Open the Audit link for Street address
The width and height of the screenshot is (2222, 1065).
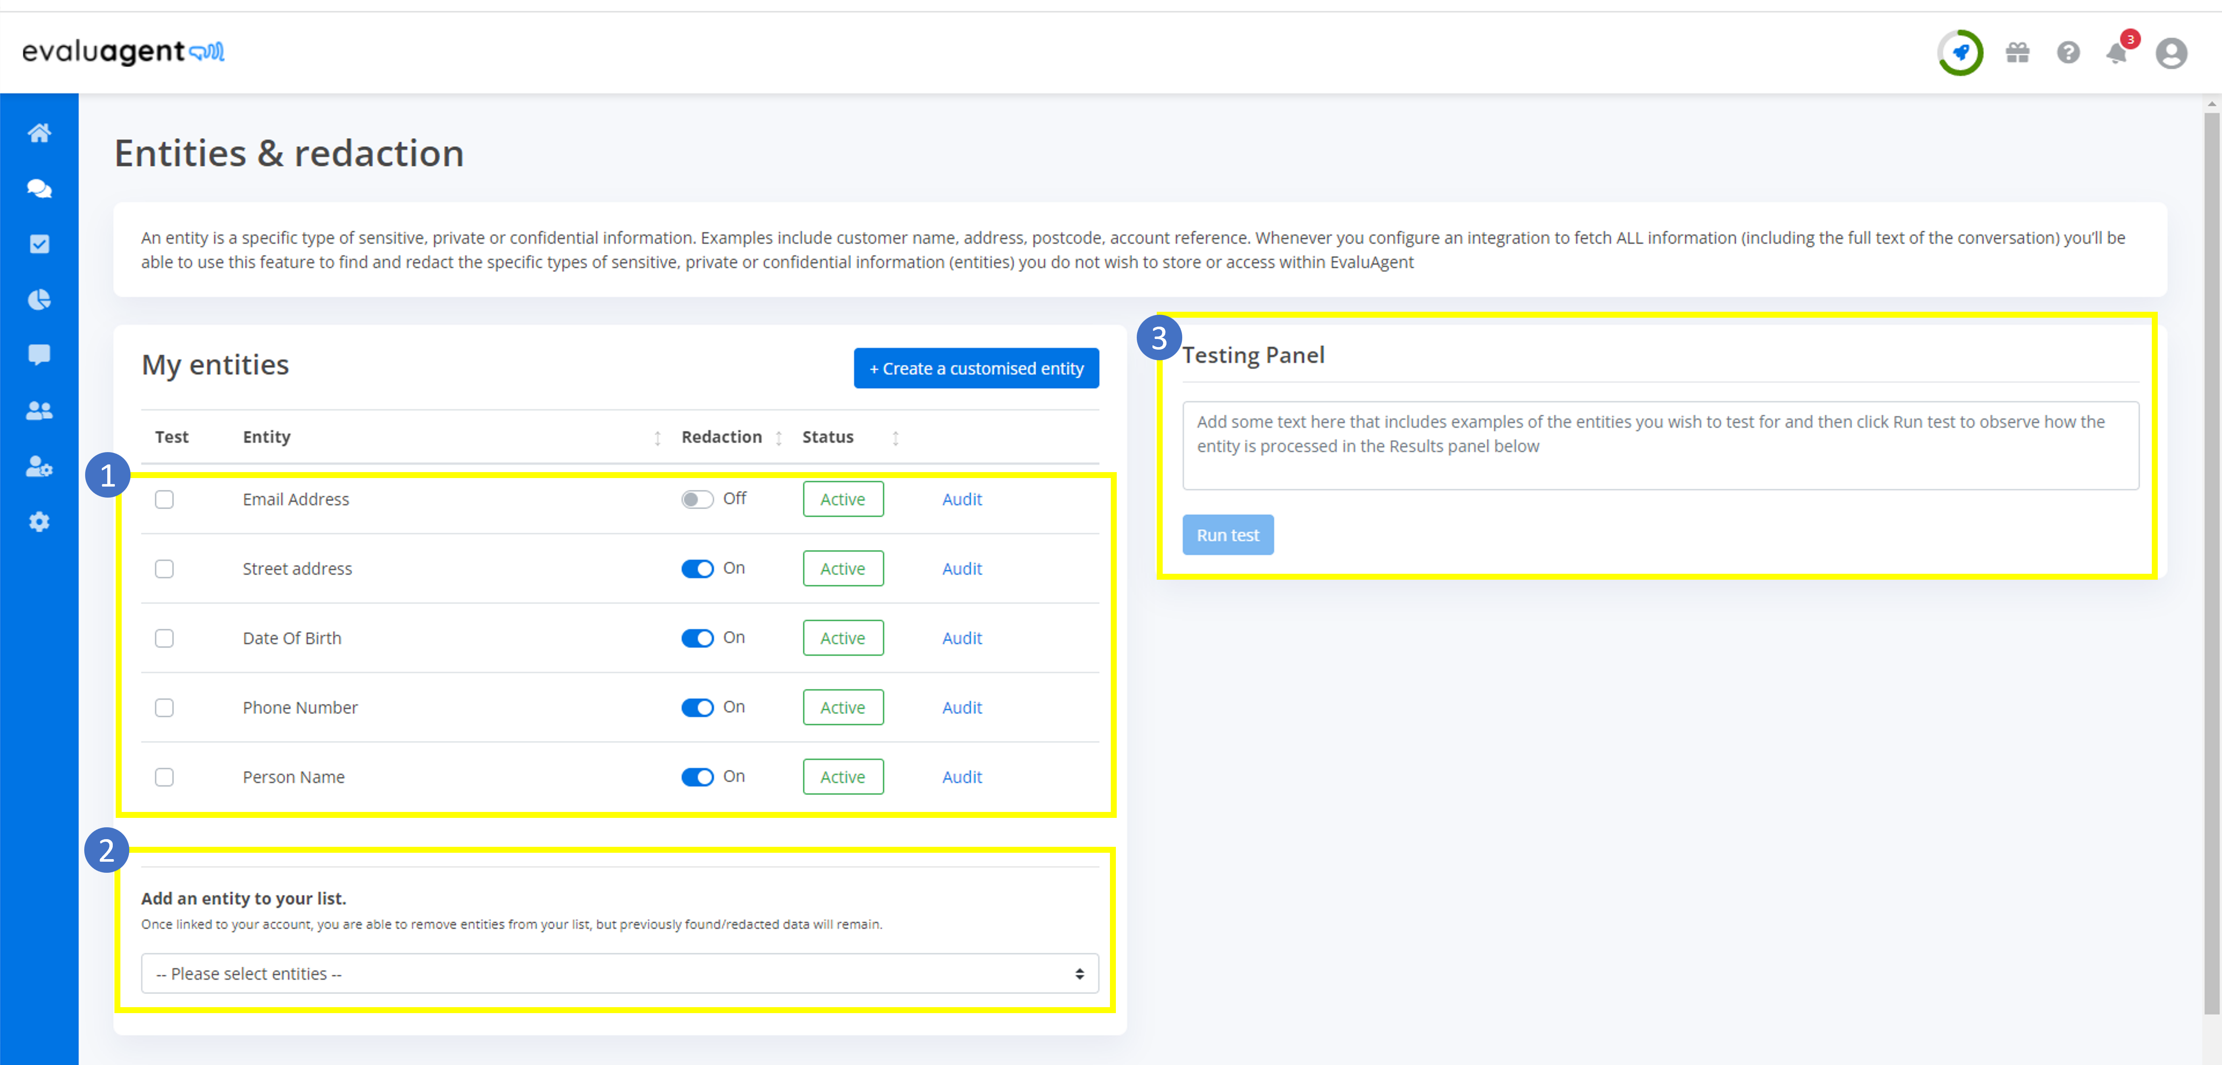pyautogui.click(x=962, y=569)
